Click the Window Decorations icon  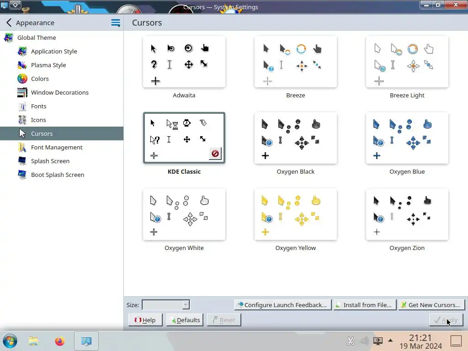(22, 92)
